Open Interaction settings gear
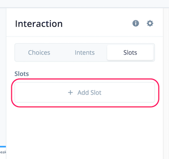Screen dimensions: 169x159 [x=150, y=23]
